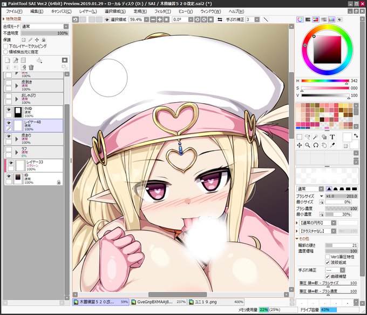The height and width of the screenshot is (315, 367).
Task: Collapse the その他 section
Action: [x=302, y=239]
